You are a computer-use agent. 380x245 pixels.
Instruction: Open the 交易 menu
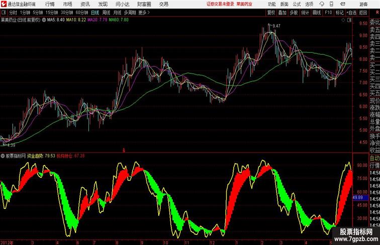[x=164, y=4]
